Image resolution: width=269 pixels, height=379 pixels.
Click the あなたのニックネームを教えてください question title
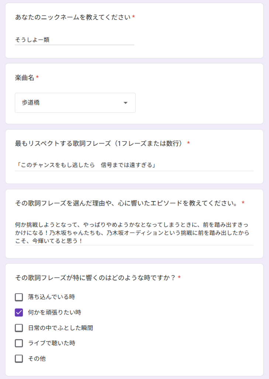click(73, 17)
